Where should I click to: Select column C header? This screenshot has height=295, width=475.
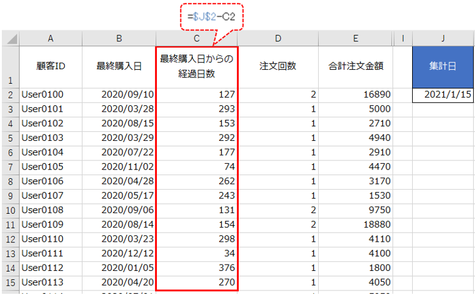[x=197, y=39]
